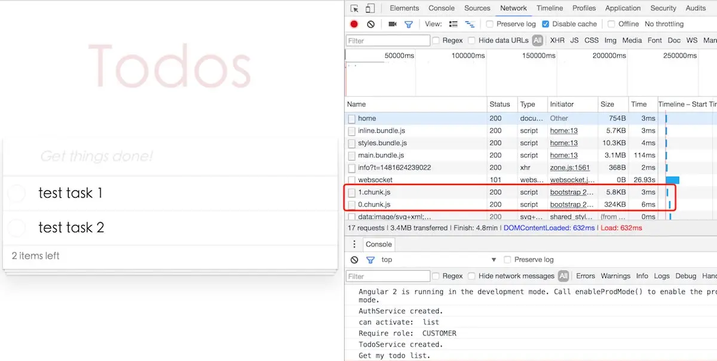
Task: Click the file icon of websocket row
Action: [352, 180]
